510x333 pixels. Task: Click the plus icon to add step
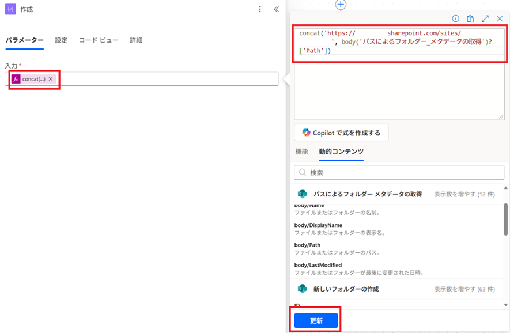point(341,5)
